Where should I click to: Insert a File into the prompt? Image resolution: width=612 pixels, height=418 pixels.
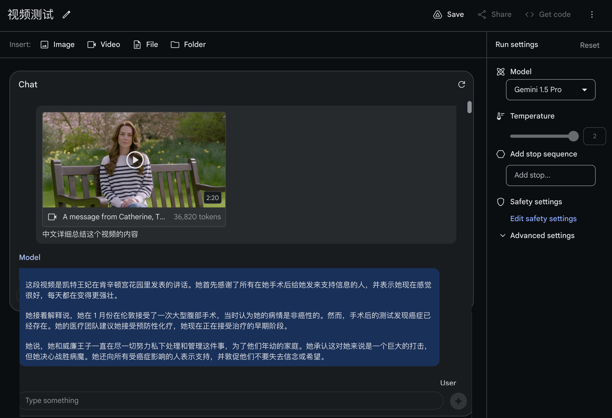[x=146, y=45]
